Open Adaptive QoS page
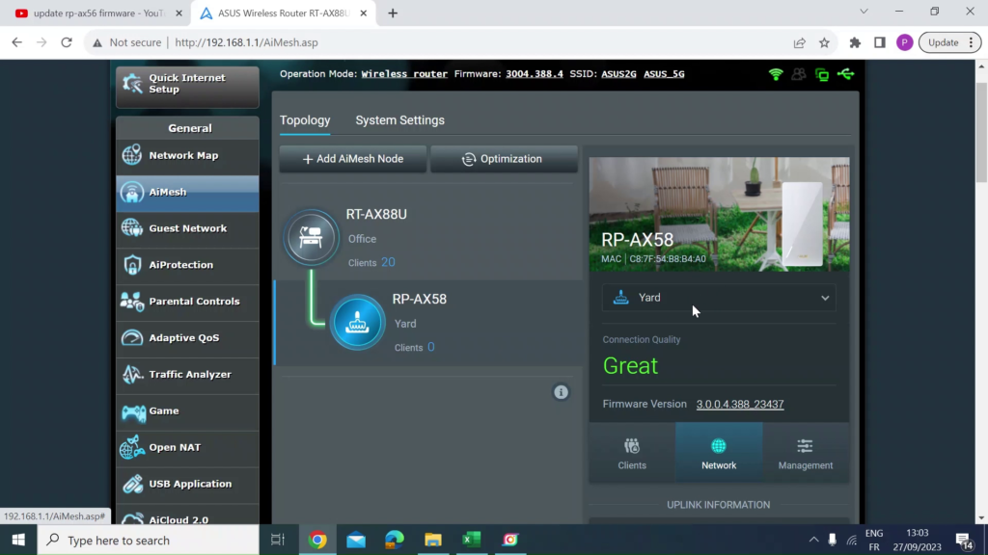 pos(187,338)
